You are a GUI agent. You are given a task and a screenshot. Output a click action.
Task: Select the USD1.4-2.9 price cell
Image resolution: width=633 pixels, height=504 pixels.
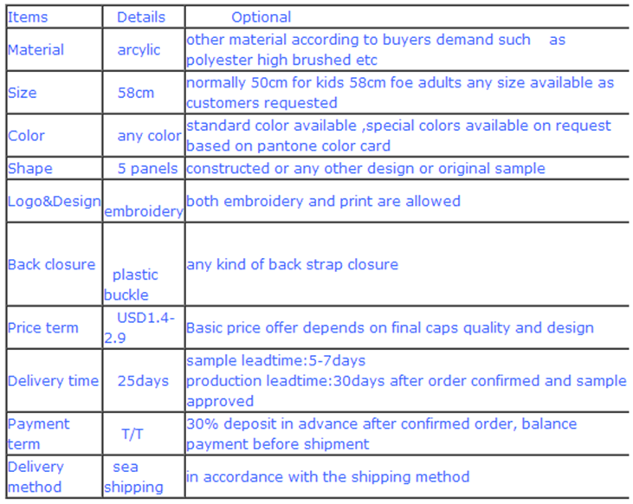click(x=139, y=328)
